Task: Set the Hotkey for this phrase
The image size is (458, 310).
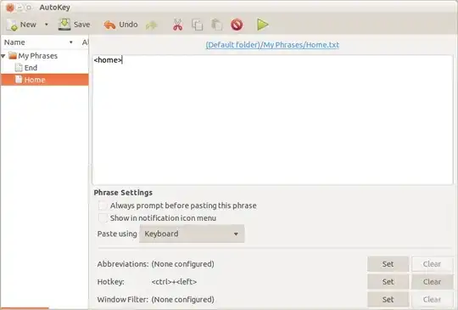Action: point(388,282)
